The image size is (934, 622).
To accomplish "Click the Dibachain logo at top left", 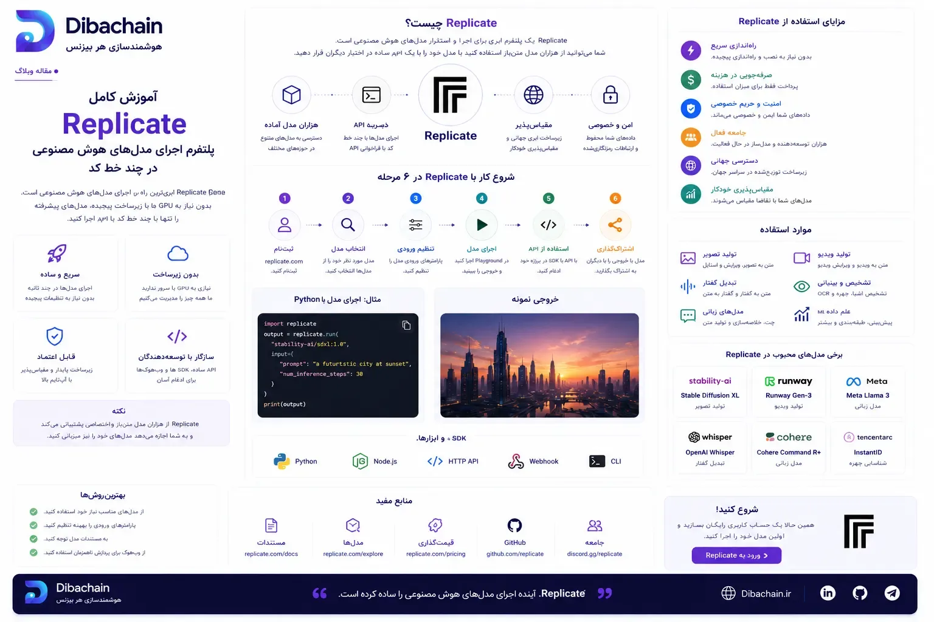I will [35, 31].
